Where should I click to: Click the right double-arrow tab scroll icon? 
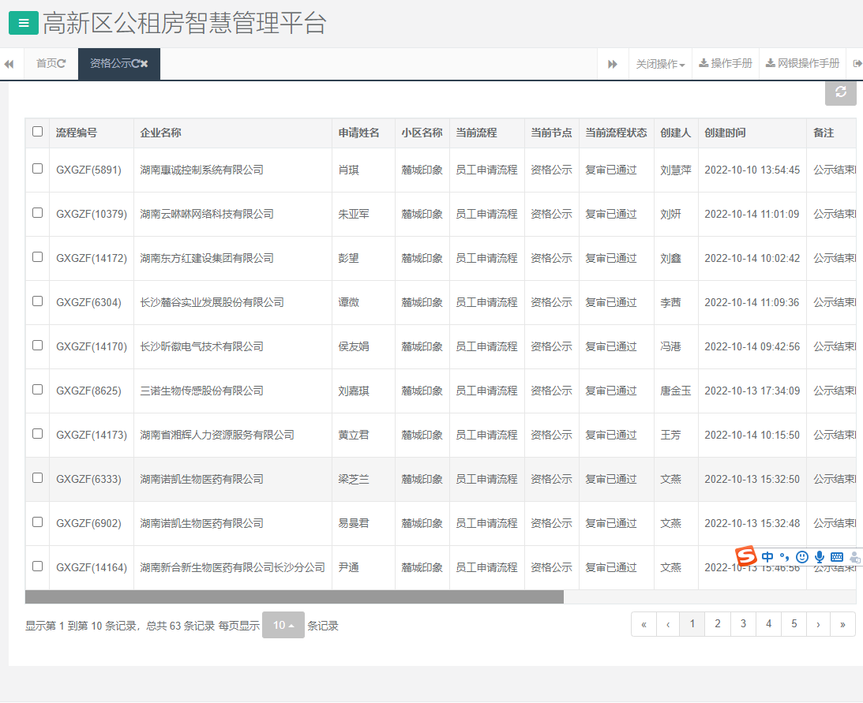[613, 63]
